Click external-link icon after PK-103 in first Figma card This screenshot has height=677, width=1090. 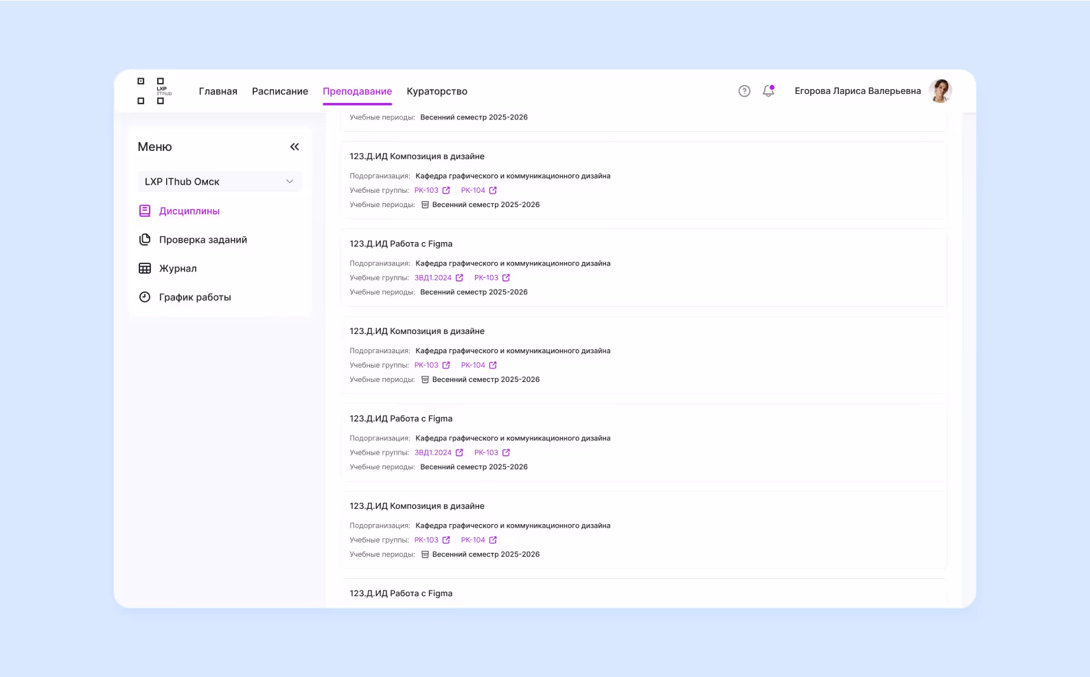coord(506,278)
